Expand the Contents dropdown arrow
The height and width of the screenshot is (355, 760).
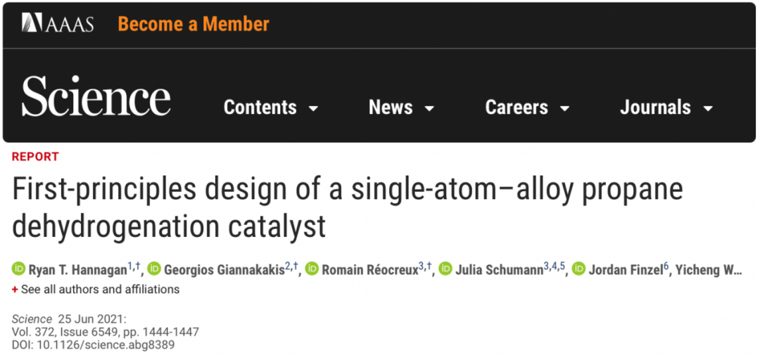314,108
